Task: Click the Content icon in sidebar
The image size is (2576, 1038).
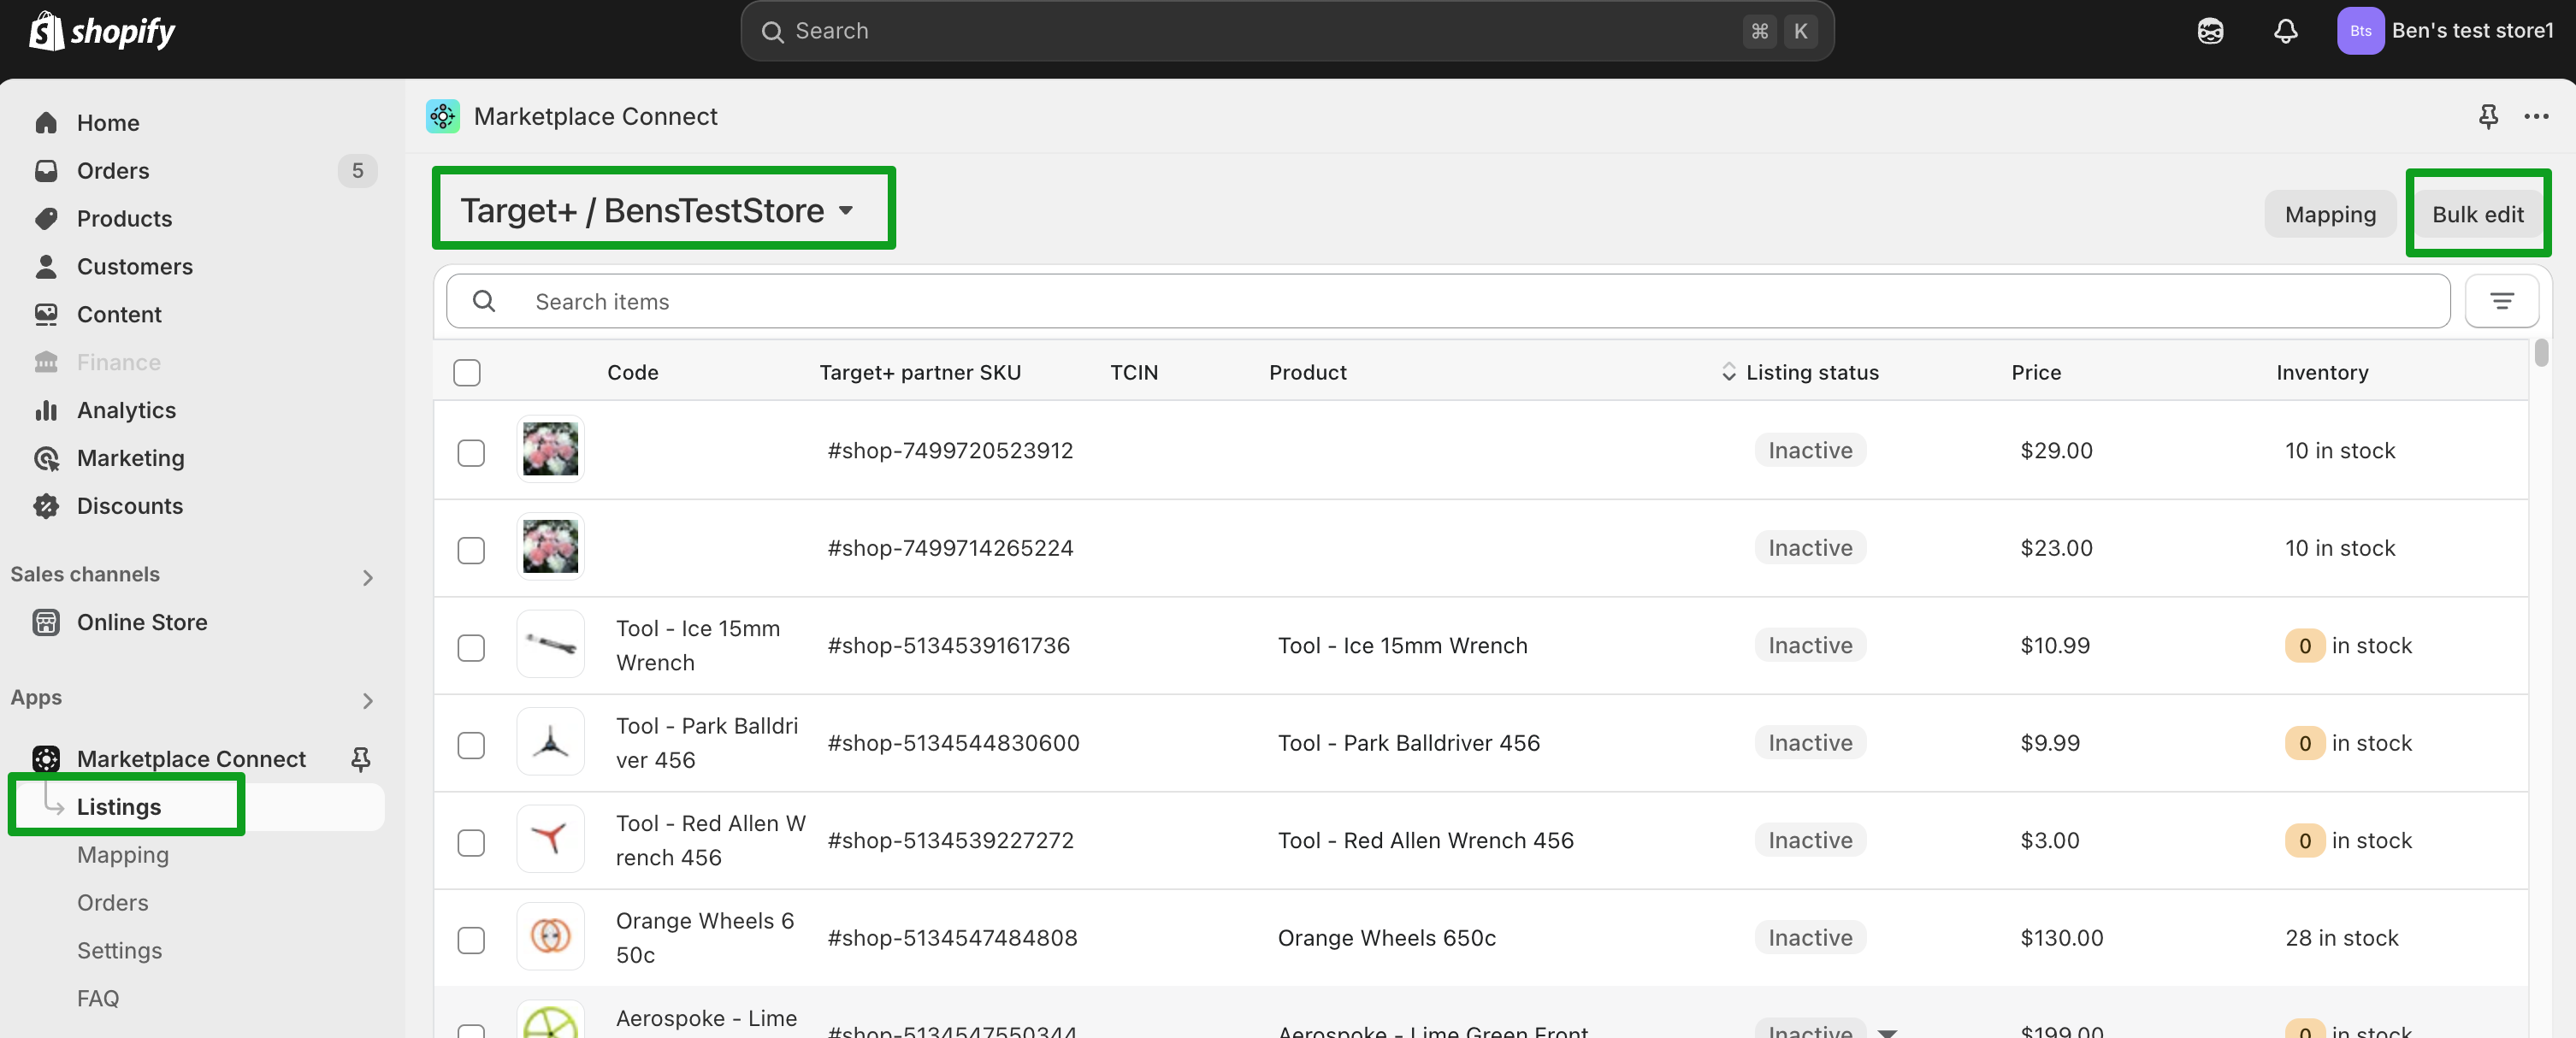Action: [x=46, y=314]
